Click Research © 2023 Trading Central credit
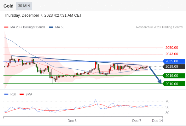This screenshot has height=126, width=186. (160, 27)
